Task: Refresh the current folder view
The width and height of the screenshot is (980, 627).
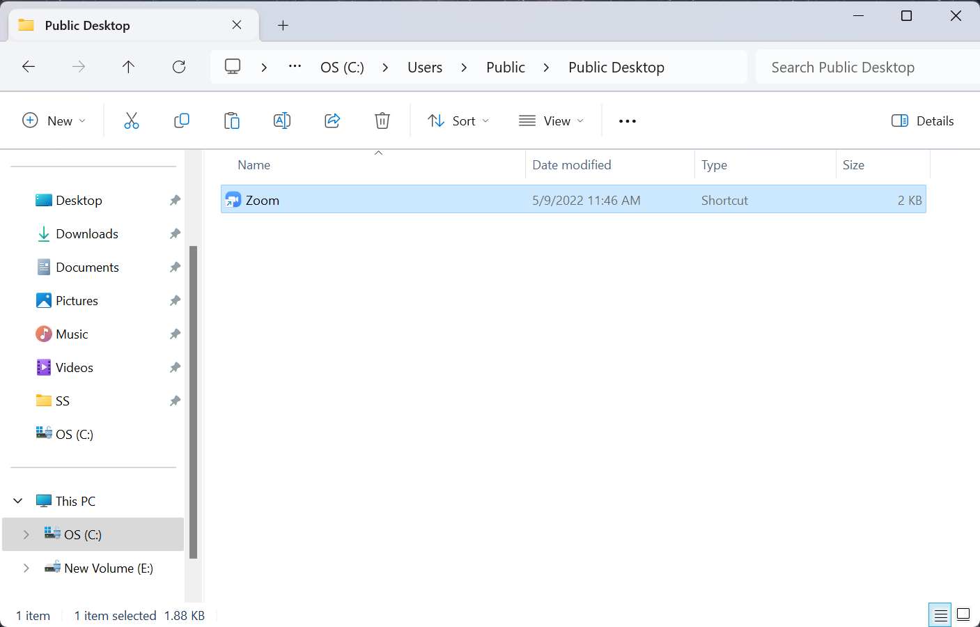Action: point(179,67)
